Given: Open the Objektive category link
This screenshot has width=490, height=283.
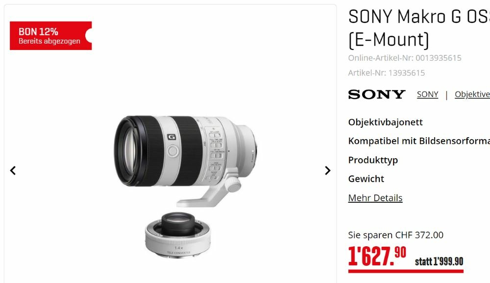Looking at the screenshot, I should point(472,94).
